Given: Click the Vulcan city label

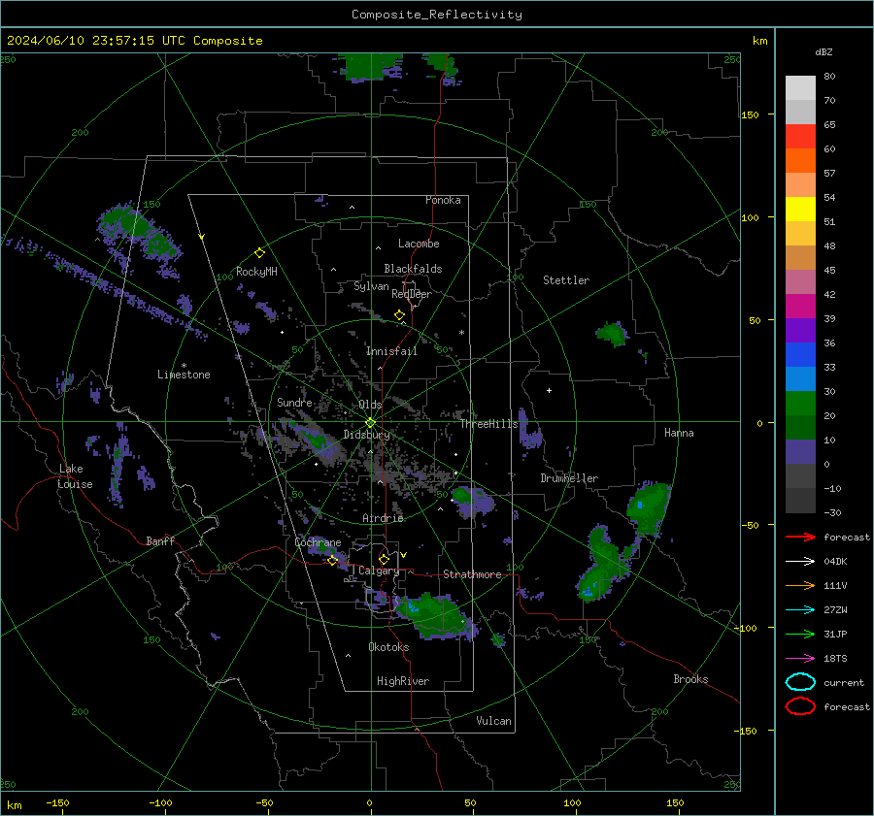Looking at the screenshot, I should 493,721.
